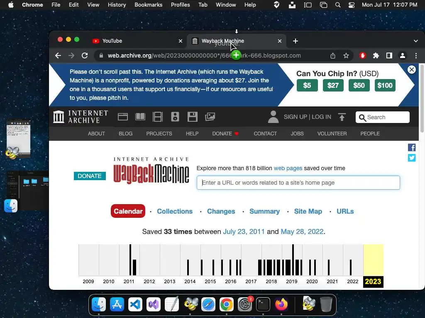Viewport: 425px width, 318px height.
Task: Reload the current page
Action: (85, 55)
